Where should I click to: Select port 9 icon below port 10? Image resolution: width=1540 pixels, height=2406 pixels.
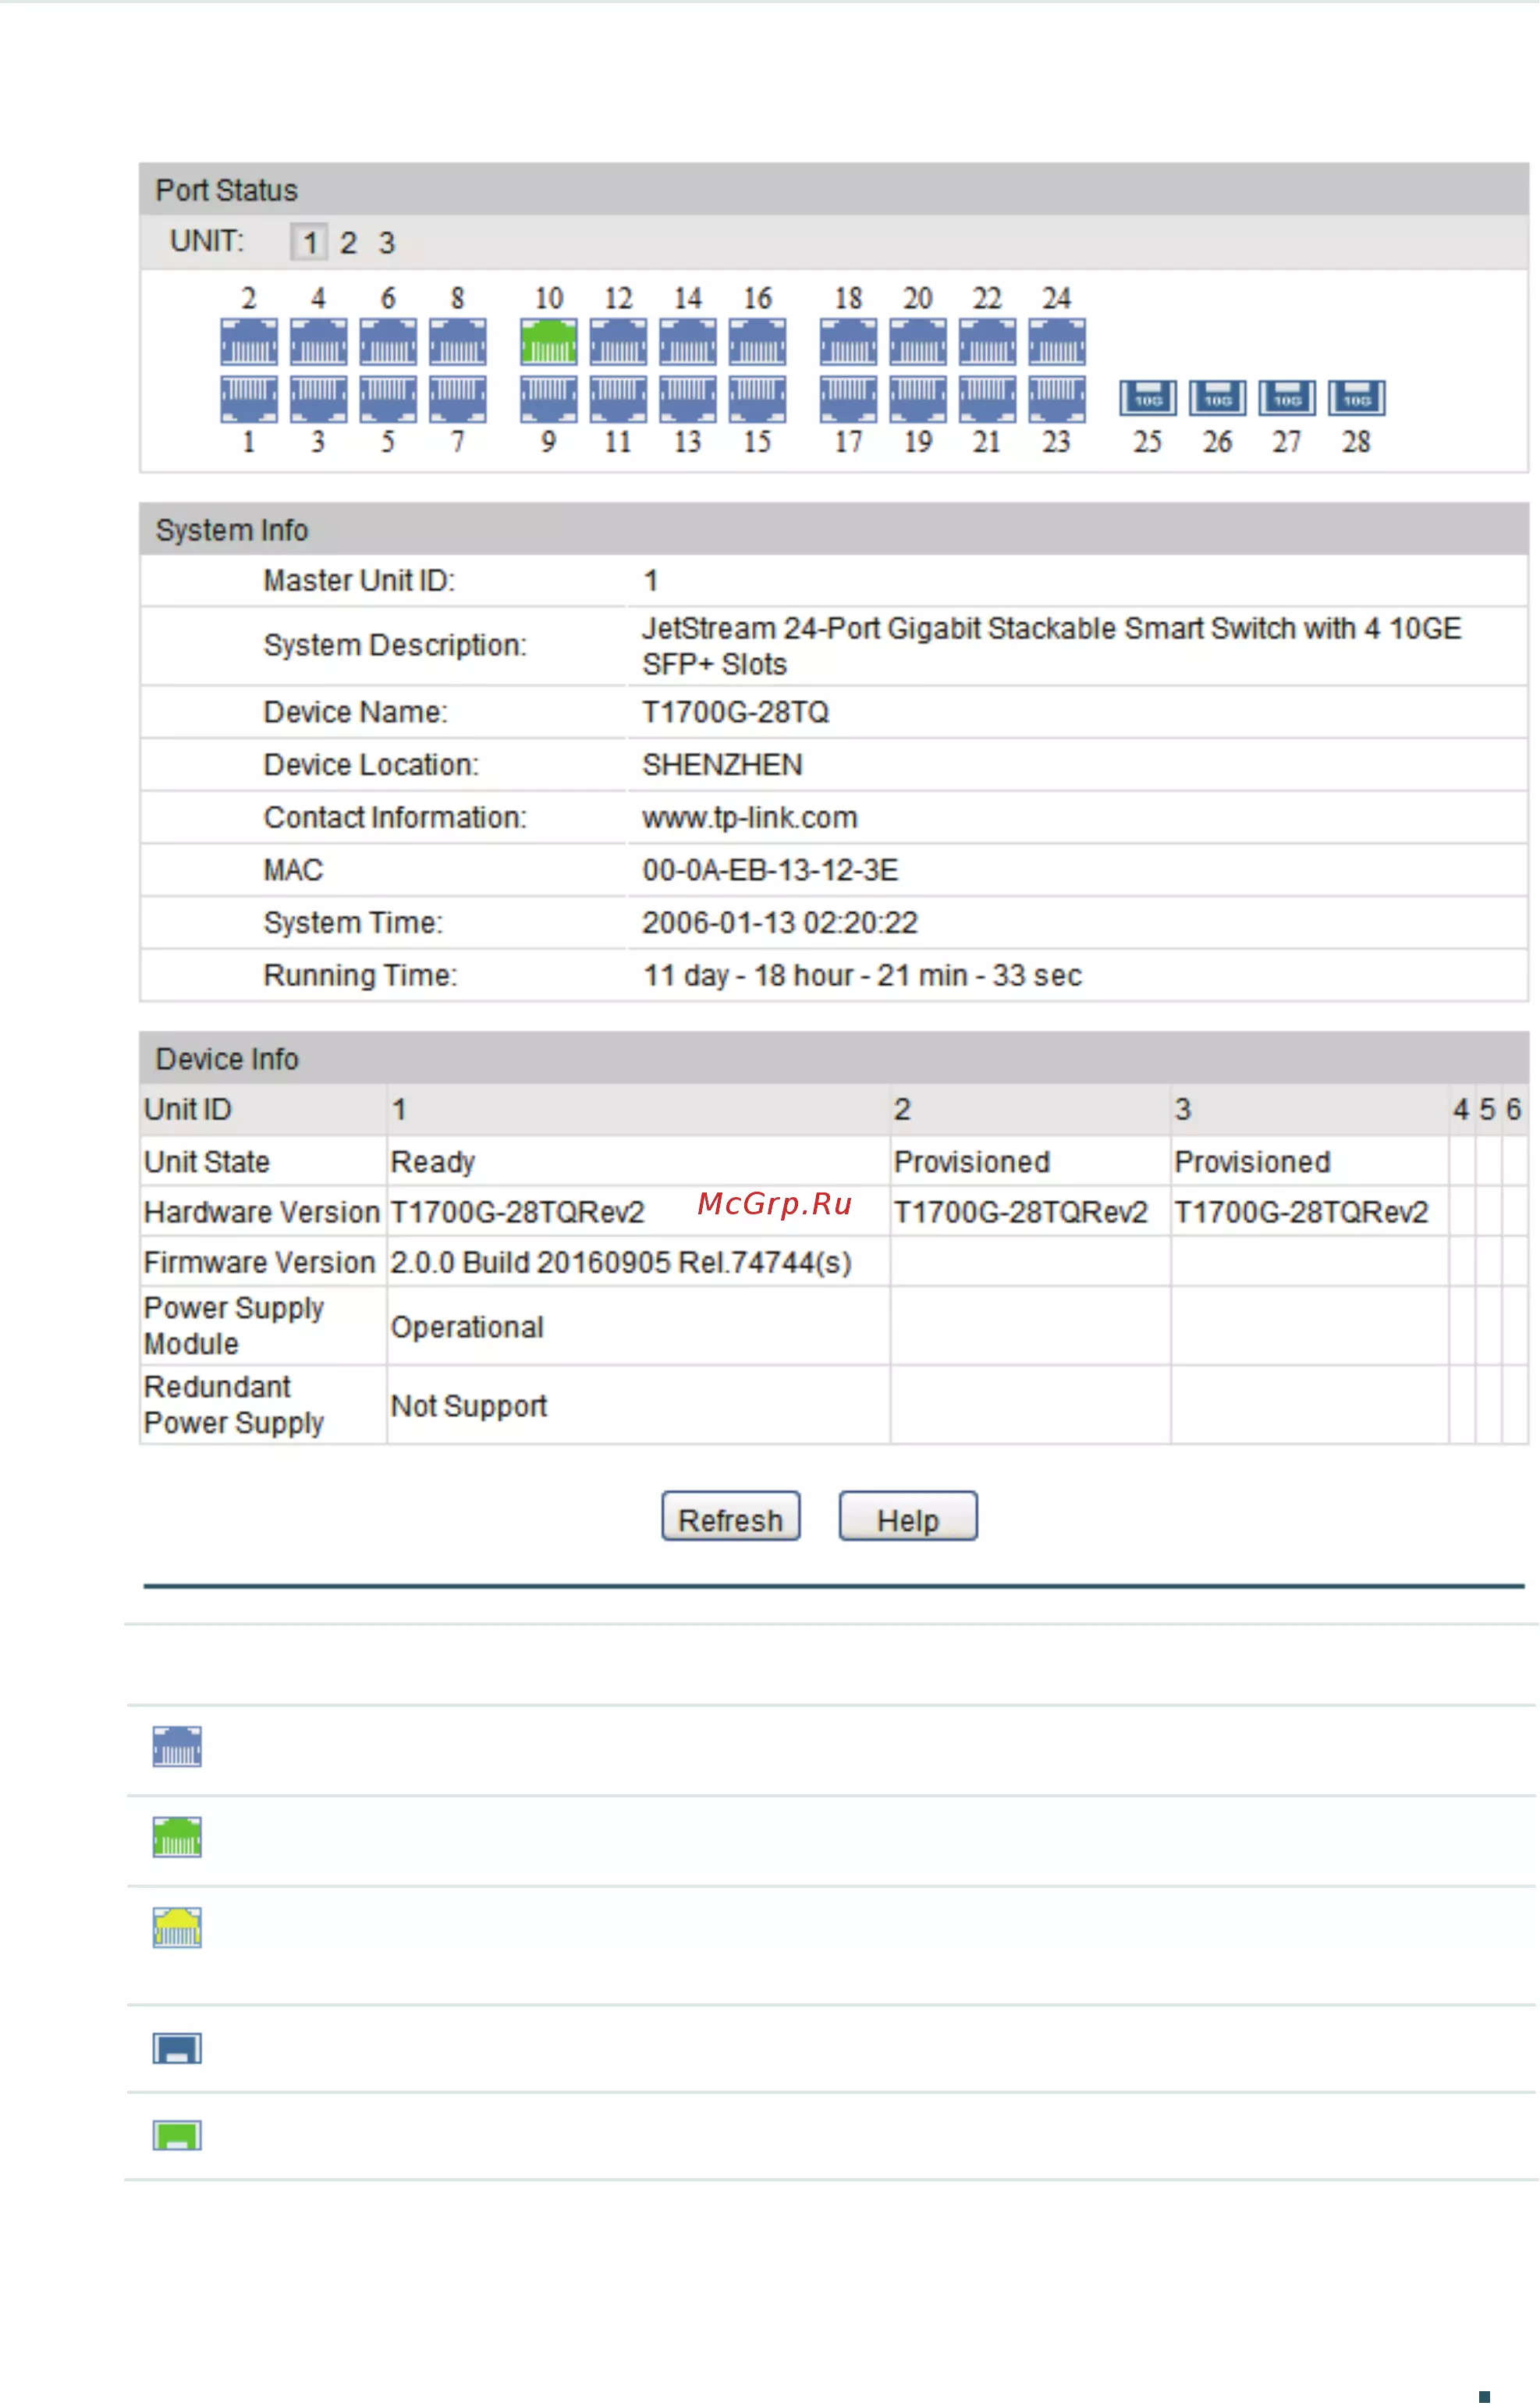[x=548, y=399]
